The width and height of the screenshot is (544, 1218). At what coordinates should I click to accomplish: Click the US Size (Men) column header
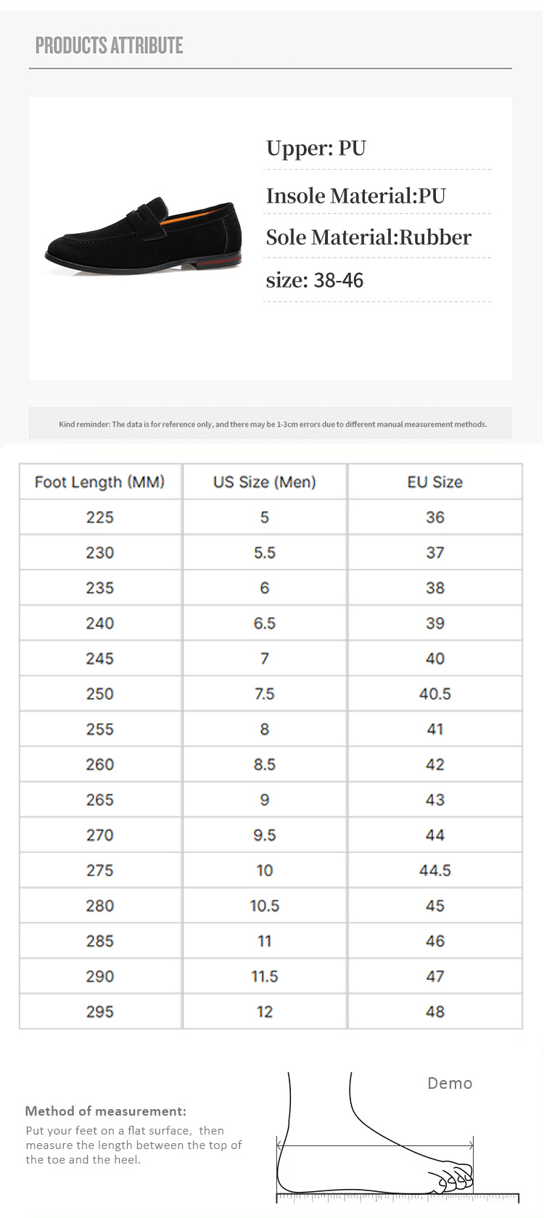tap(265, 482)
